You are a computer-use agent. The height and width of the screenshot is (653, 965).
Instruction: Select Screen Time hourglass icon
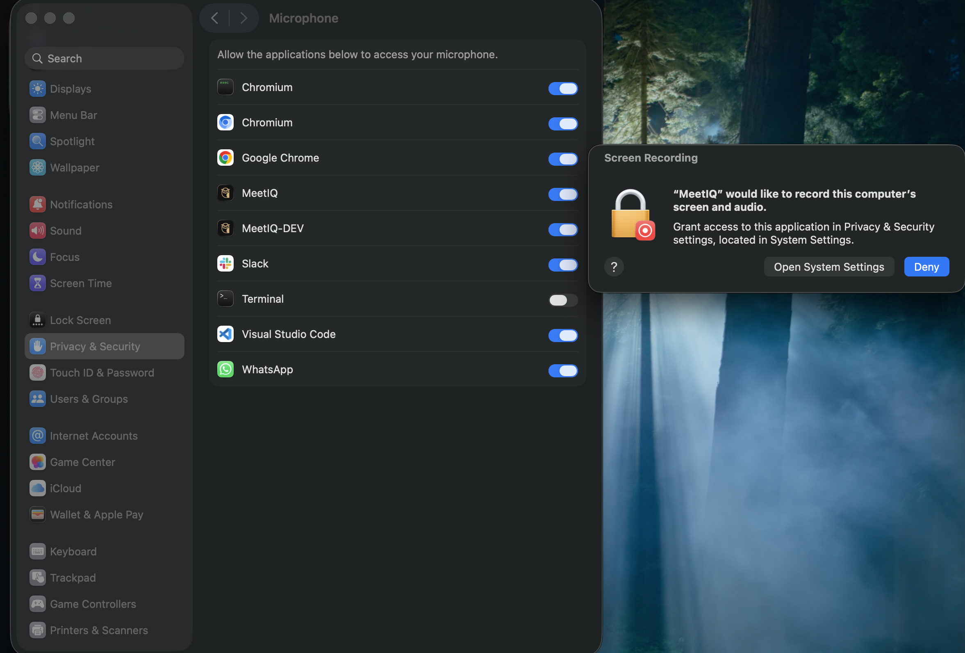[x=37, y=283]
